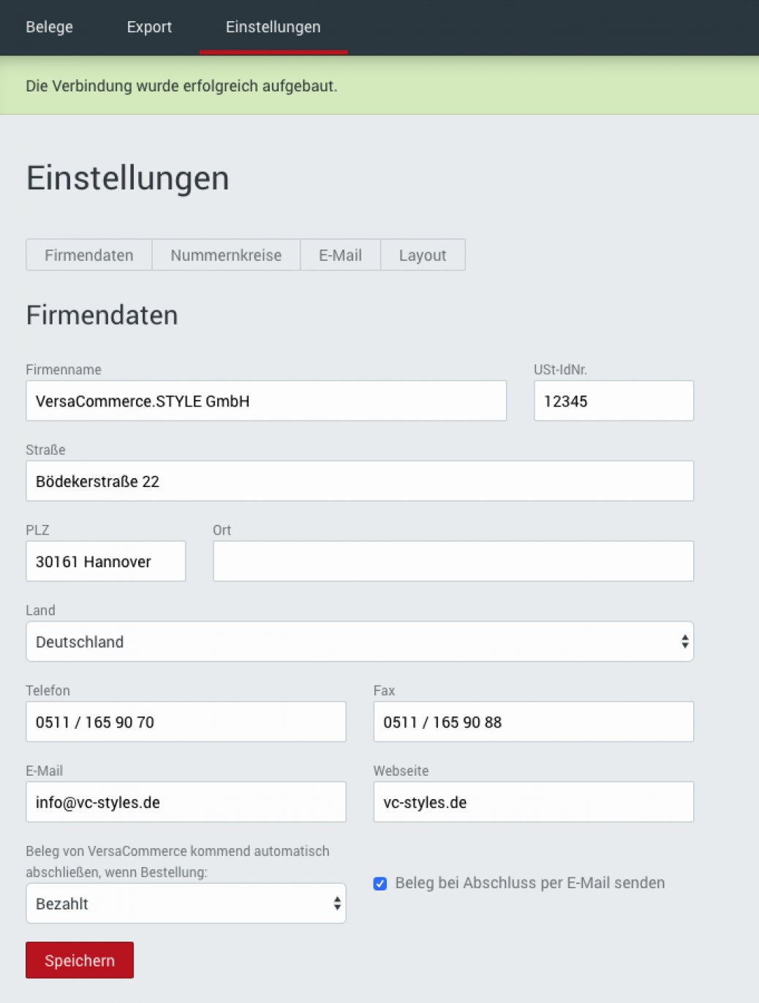This screenshot has width=759, height=1003.
Task: Click the Land field label
Action: click(40, 610)
